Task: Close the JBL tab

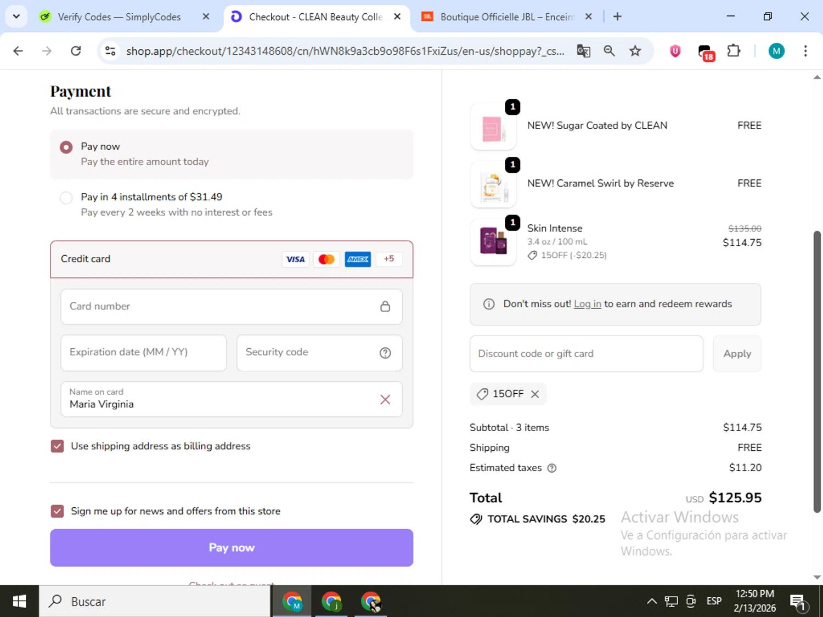Action: (588, 16)
